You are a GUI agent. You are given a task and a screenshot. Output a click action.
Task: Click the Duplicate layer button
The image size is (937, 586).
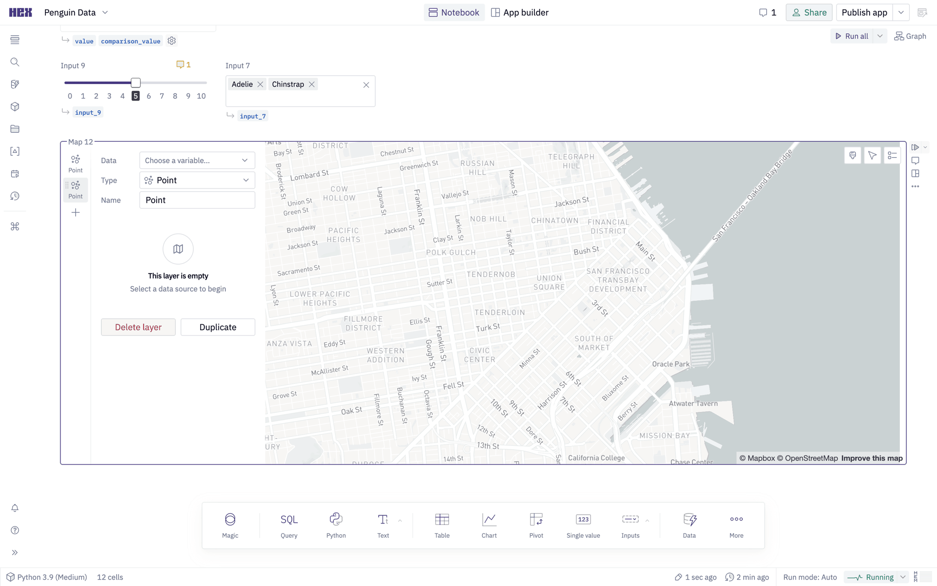(x=218, y=327)
